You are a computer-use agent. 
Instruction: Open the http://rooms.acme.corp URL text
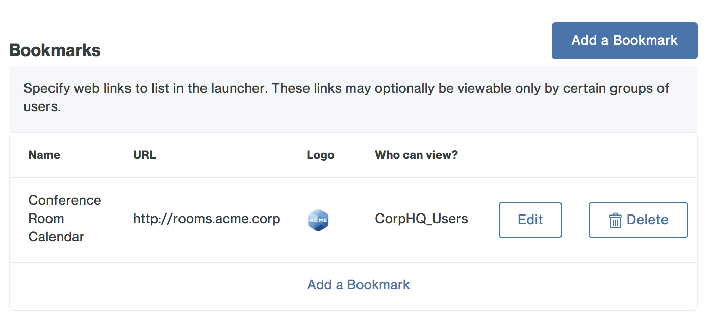[207, 219]
